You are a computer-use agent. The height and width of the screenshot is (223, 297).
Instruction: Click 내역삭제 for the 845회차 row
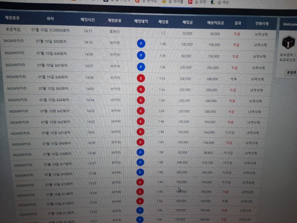click(256, 90)
